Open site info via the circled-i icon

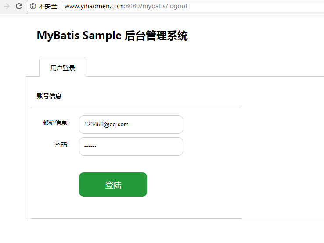[33, 6]
